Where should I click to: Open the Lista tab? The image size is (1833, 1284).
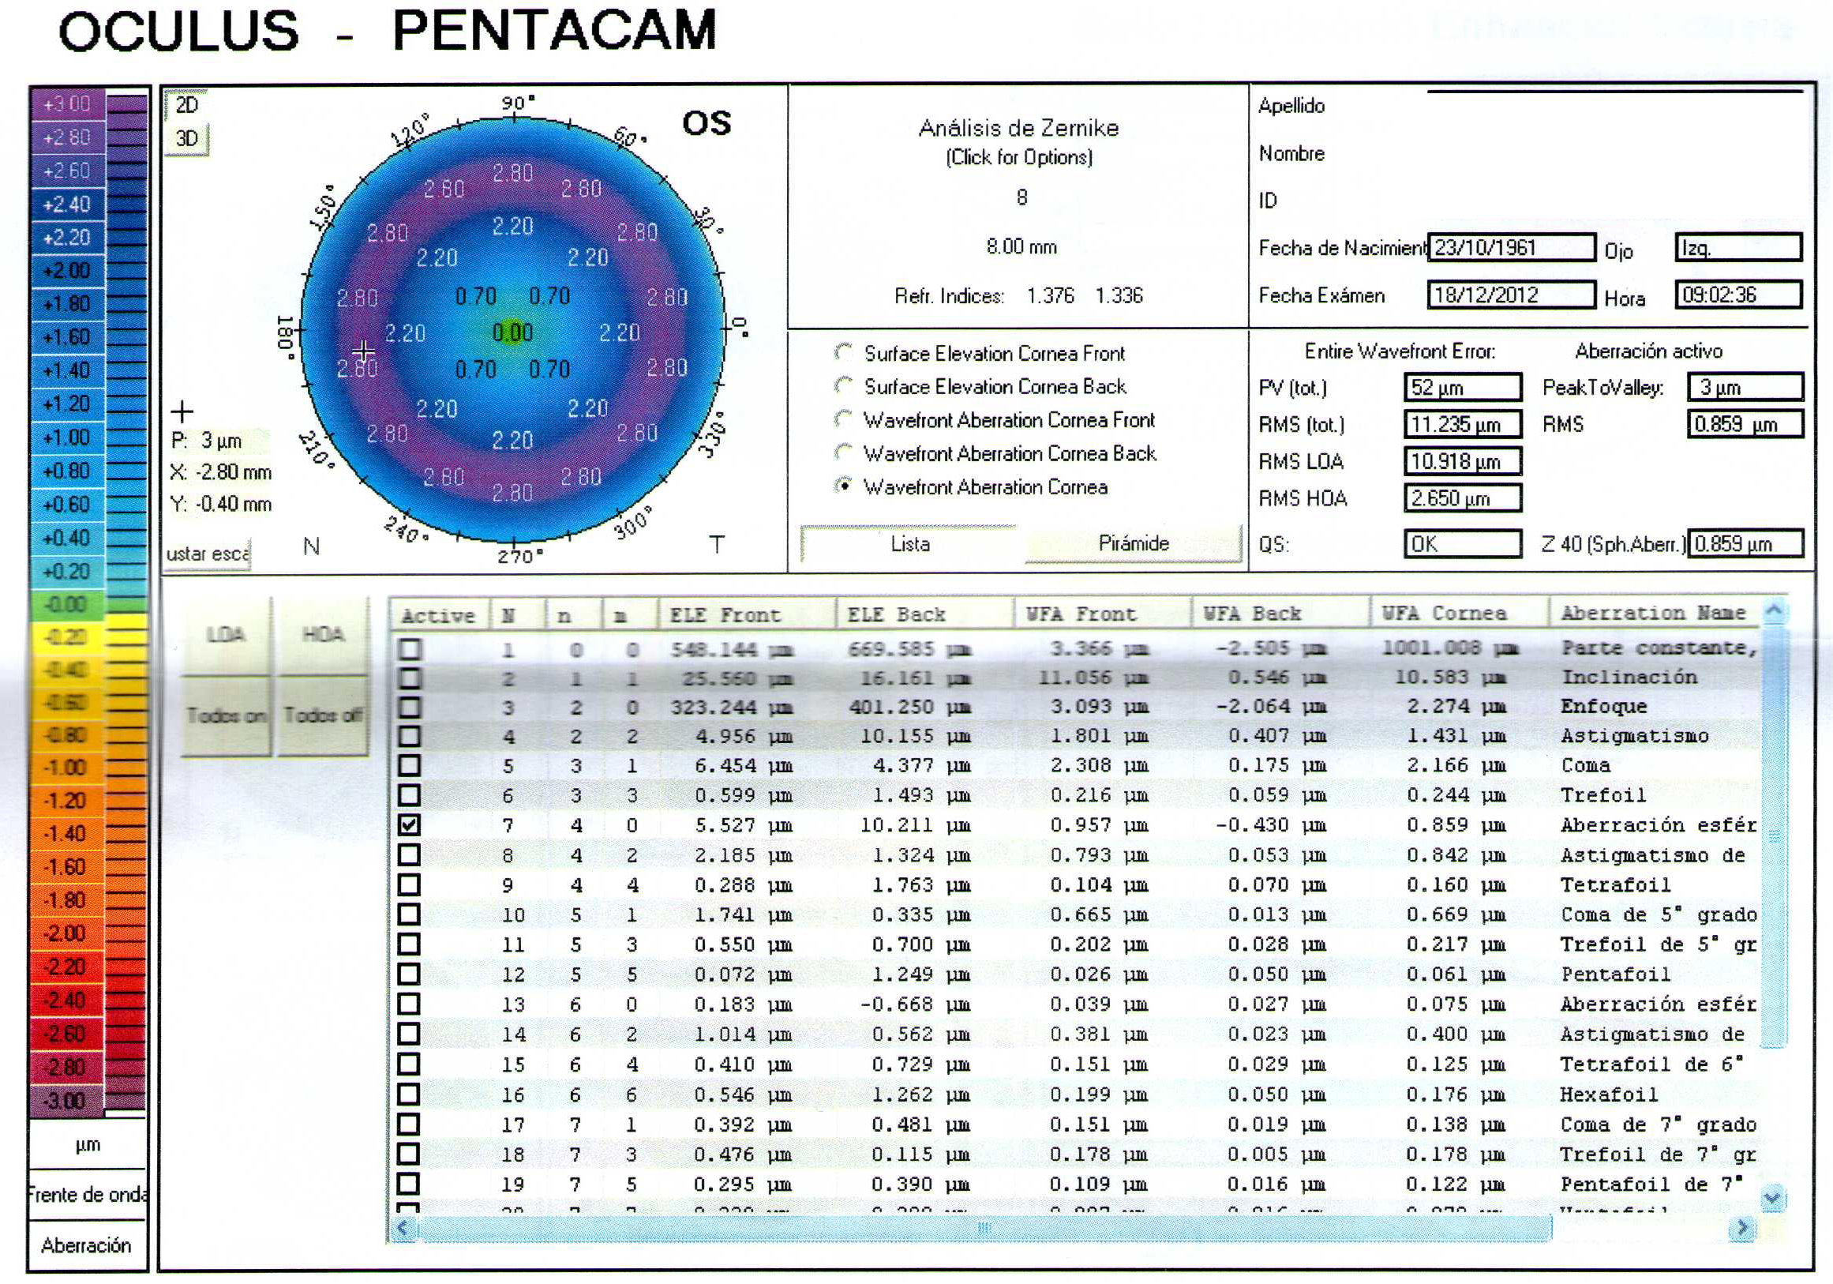[911, 544]
